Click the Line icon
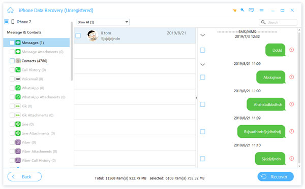The height and width of the screenshot is (189, 305). [x=18, y=124]
